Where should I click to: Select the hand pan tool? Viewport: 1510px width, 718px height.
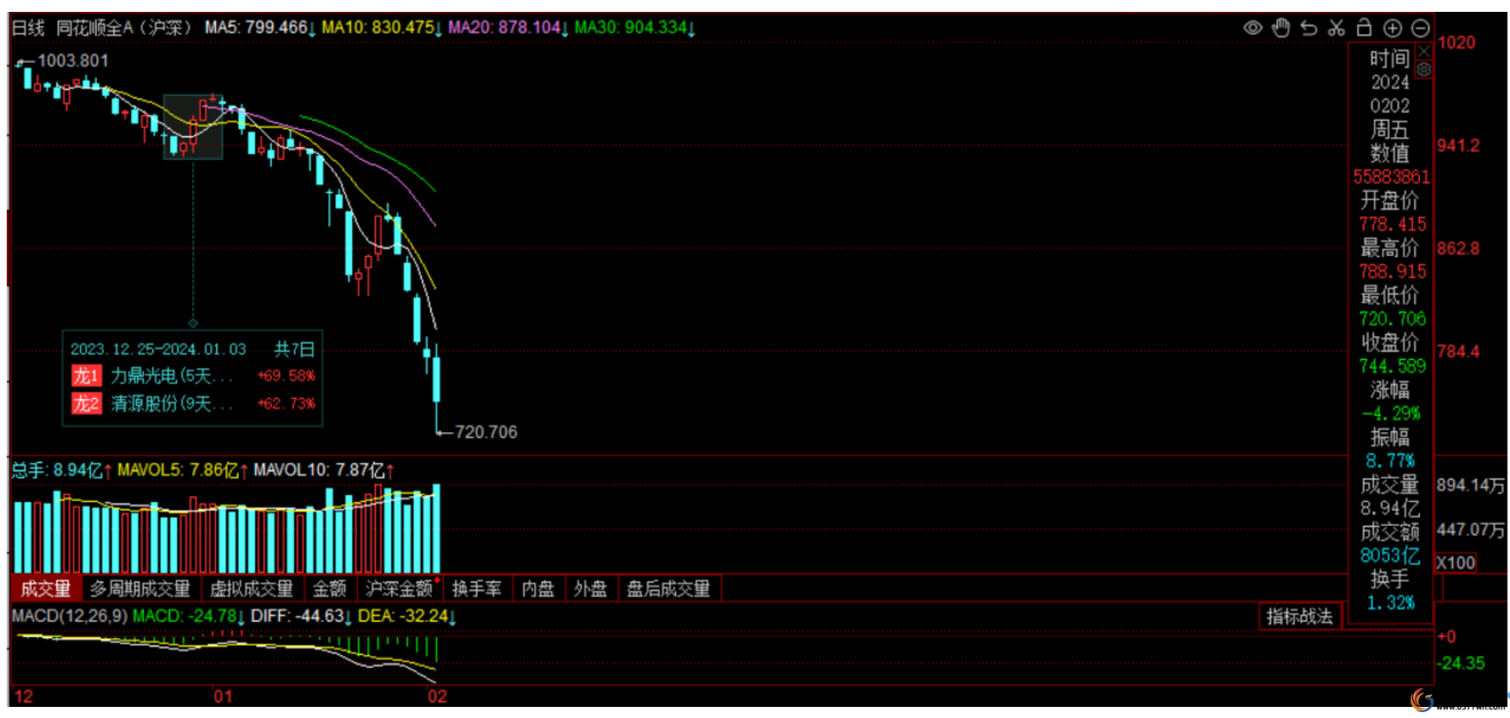click(x=1281, y=28)
